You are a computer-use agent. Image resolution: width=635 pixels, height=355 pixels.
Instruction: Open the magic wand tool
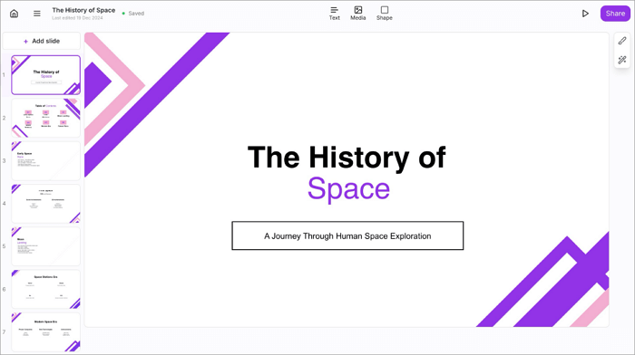coord(622,60)
